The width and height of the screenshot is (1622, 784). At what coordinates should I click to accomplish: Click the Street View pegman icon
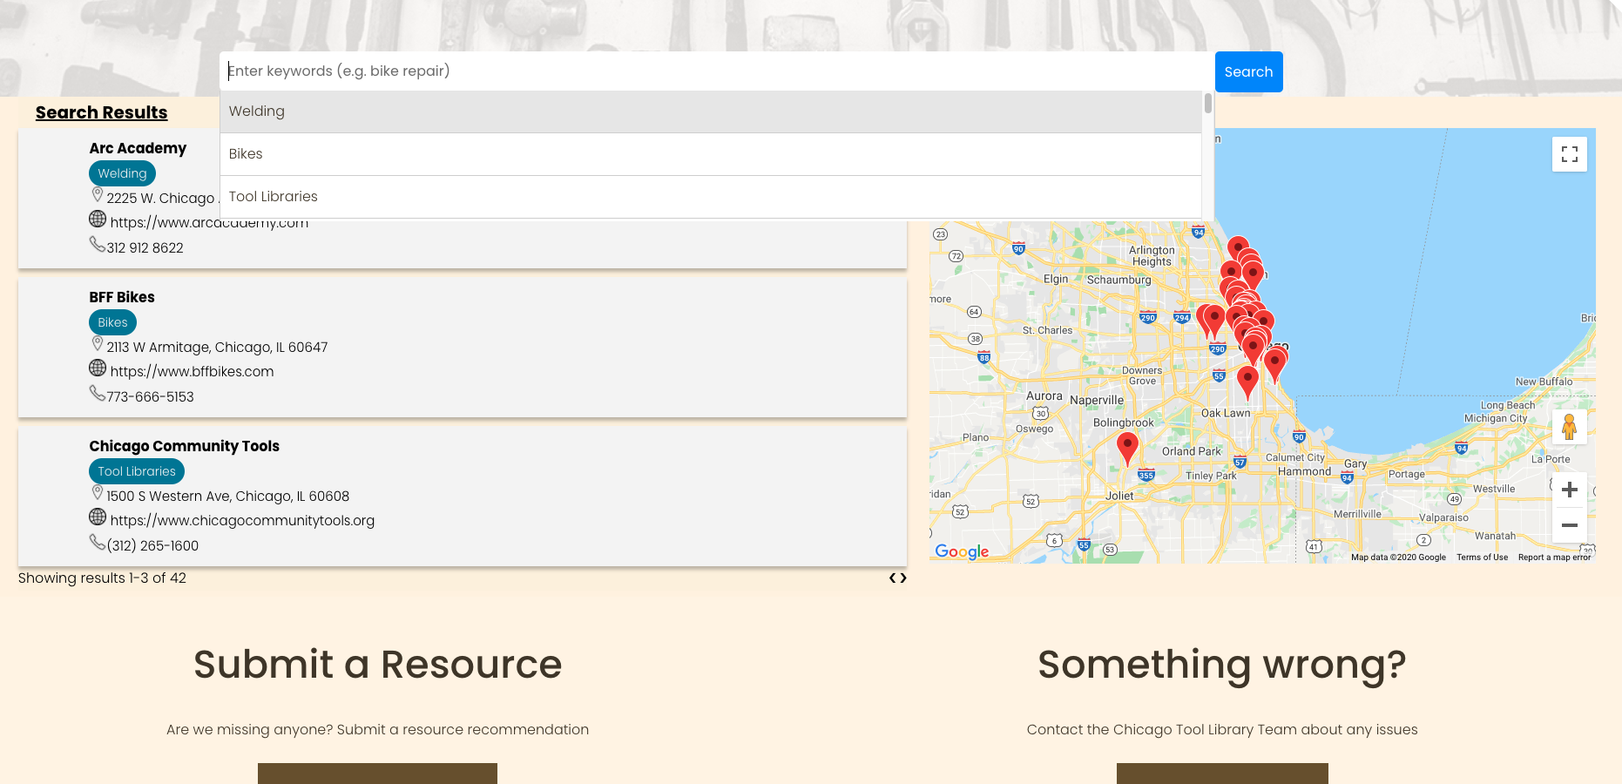[x=1569, y=427]
